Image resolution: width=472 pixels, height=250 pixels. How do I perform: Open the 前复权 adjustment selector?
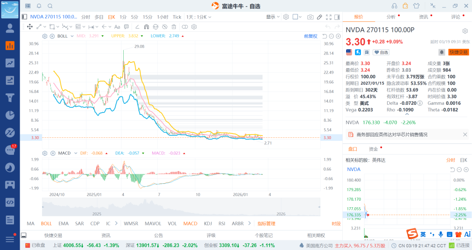coord(311,36)
